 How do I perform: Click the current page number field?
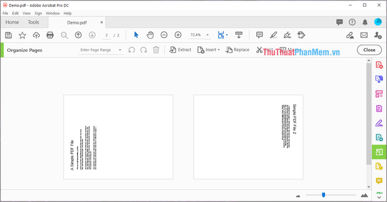click(x=107, y=35)
